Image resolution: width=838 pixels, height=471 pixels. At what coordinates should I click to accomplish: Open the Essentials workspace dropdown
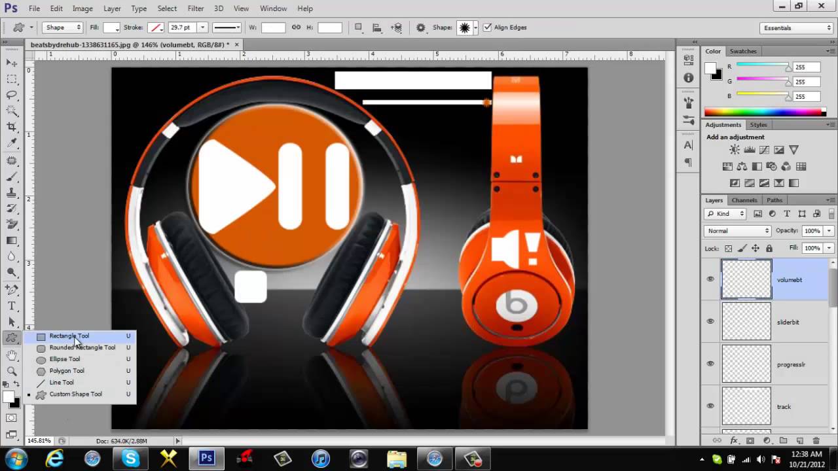coord(797,27)
